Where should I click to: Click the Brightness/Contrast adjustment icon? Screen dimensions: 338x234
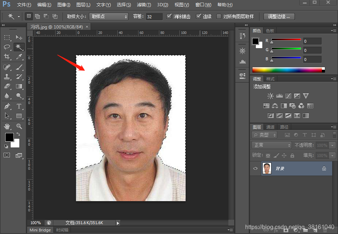pyautogui.click(x=270, y=96)
